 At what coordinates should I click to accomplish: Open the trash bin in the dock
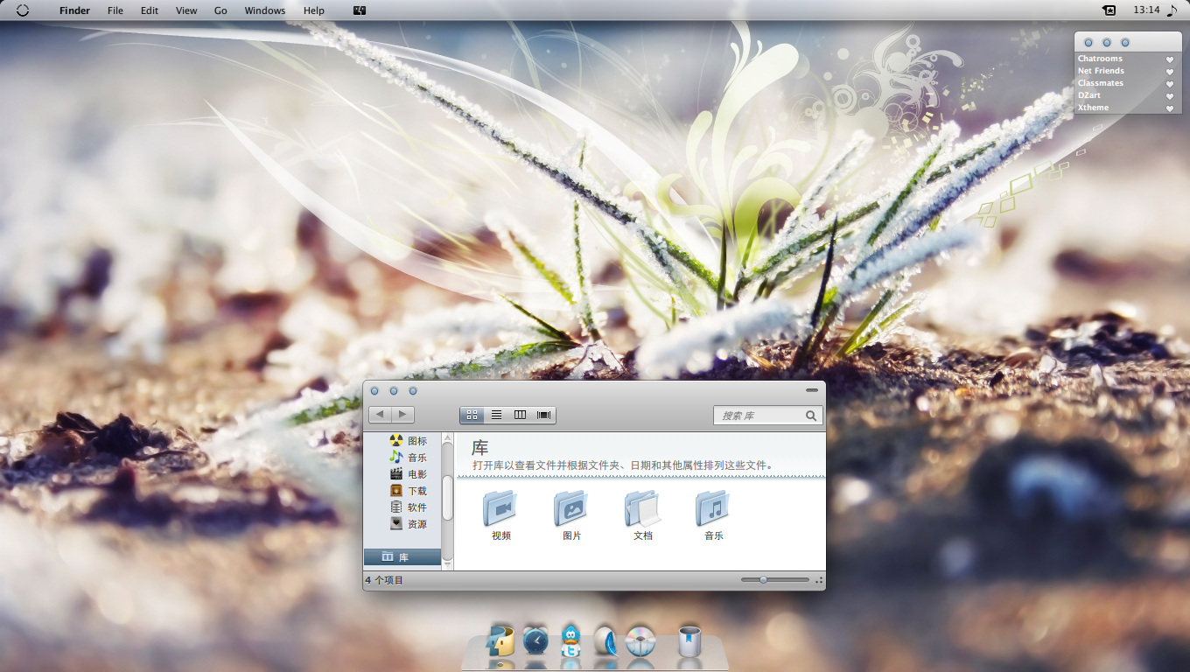click(x=689, y=642)
